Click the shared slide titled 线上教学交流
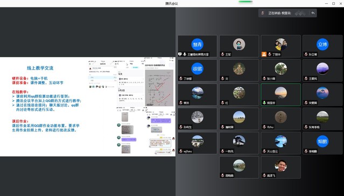This screenshot has width=344, height=196. point(88,107)
